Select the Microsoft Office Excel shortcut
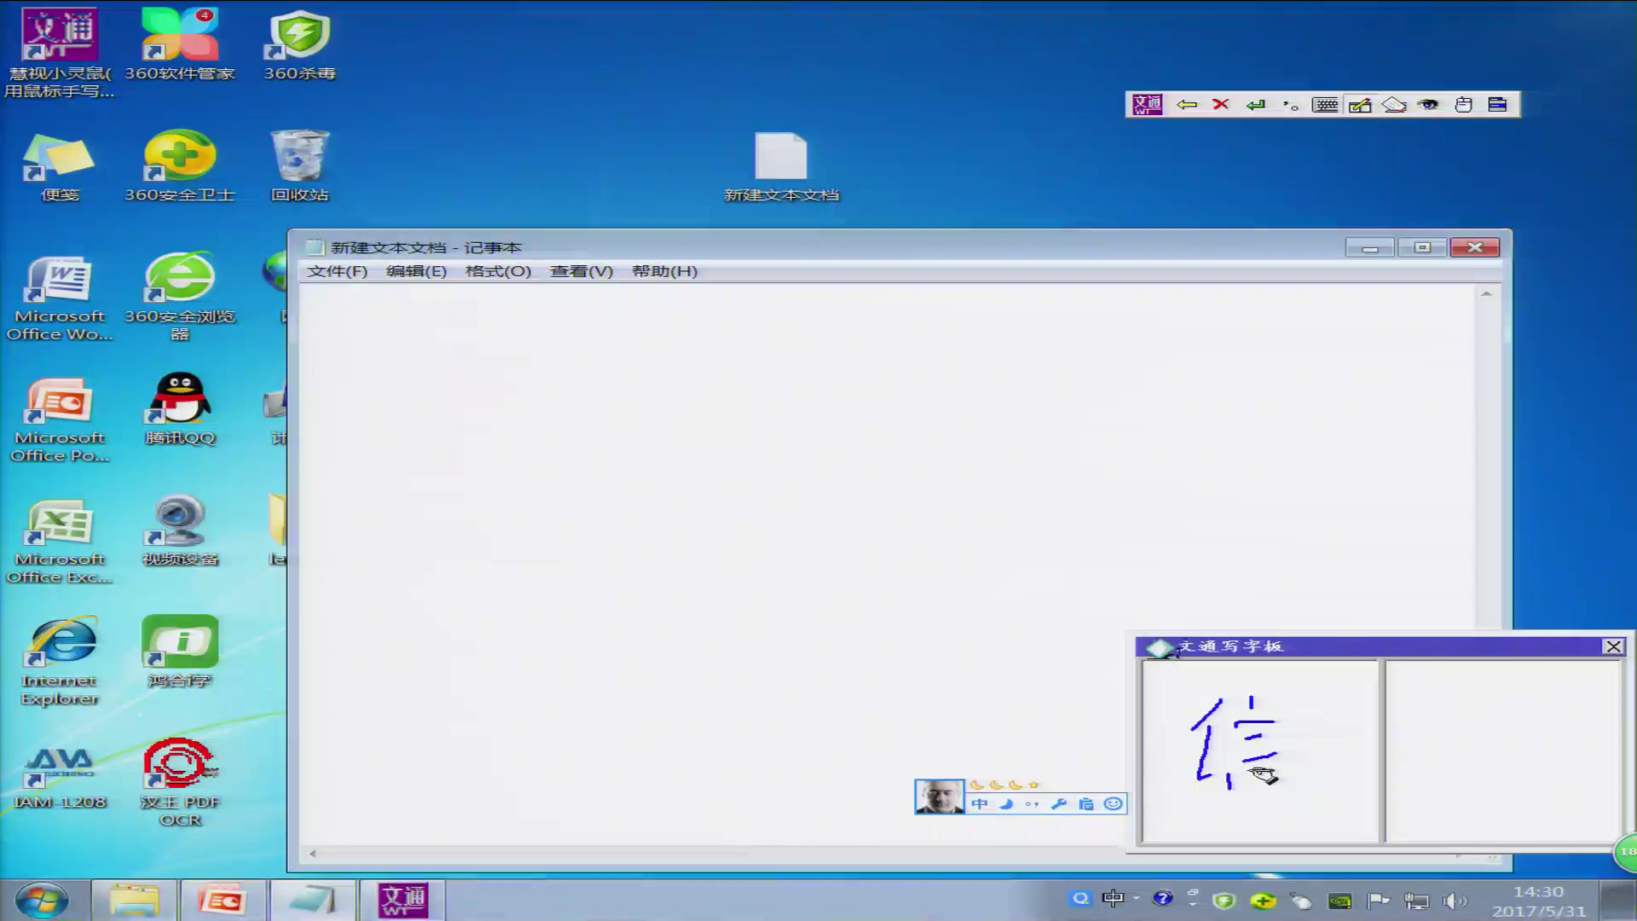Viewport: 1637px width, 921px height. 60,542
